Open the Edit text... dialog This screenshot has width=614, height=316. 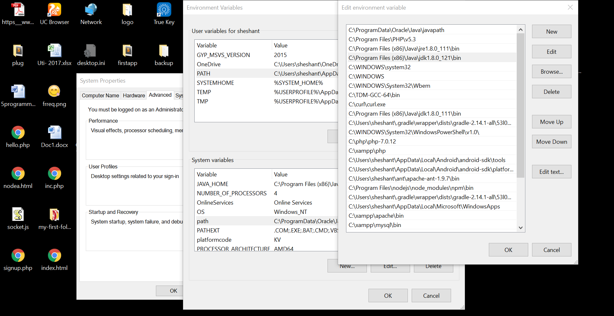551,172
